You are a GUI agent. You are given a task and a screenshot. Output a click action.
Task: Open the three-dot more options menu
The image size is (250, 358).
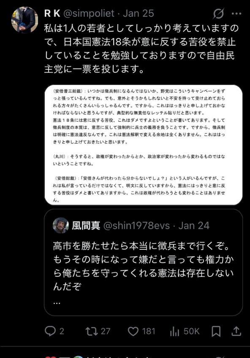[236, 14]
